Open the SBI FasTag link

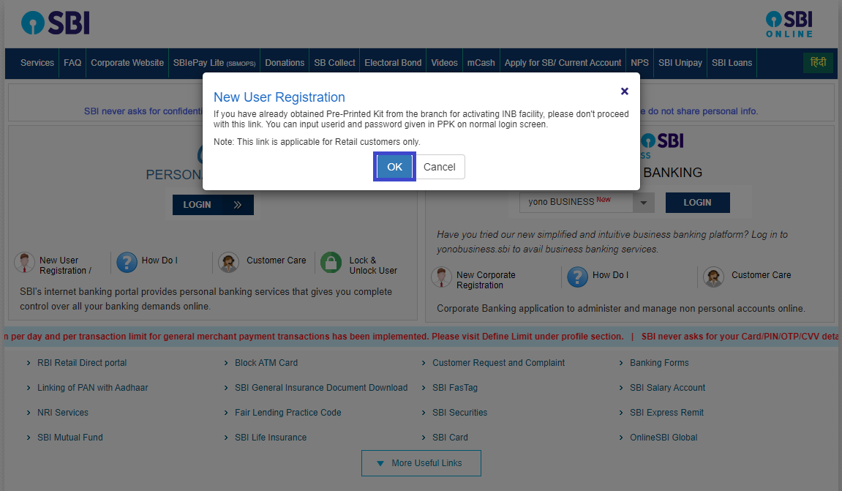tap(455, 388)
